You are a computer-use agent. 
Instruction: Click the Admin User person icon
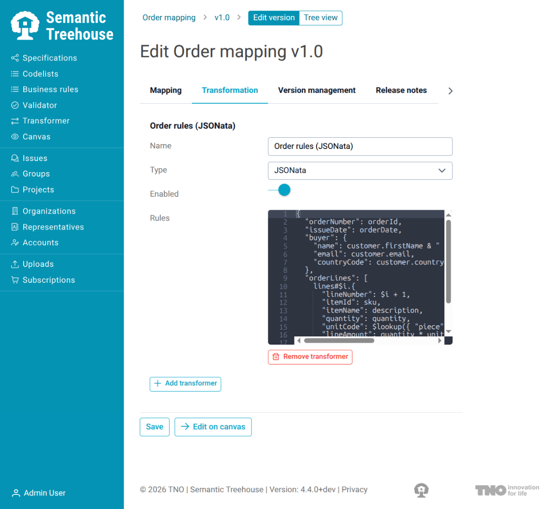[16, 493]
